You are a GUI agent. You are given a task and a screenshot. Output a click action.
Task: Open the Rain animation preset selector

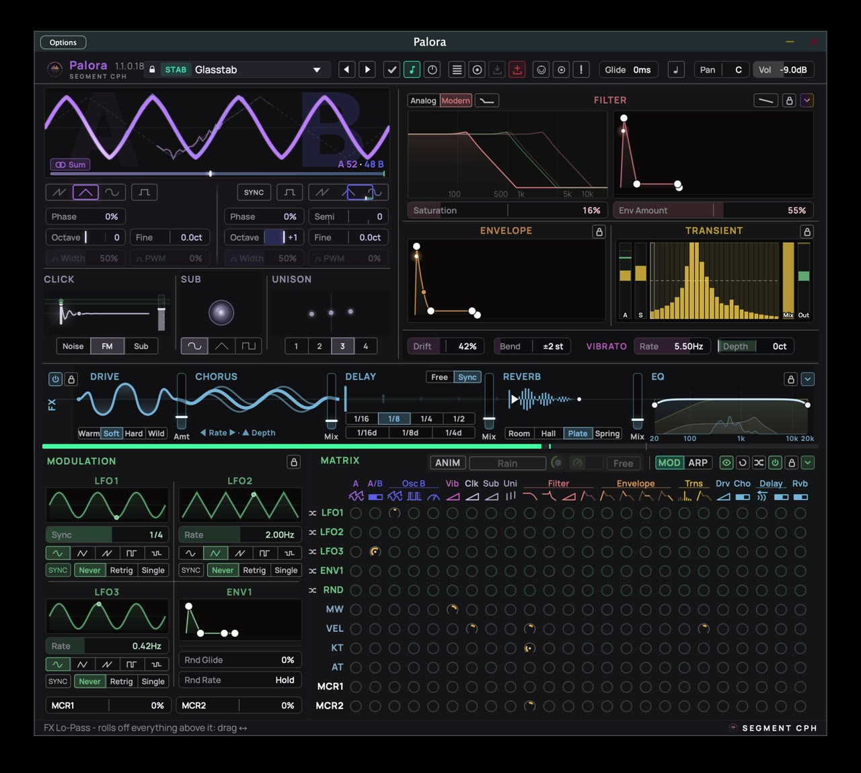[x=507, y=463]
